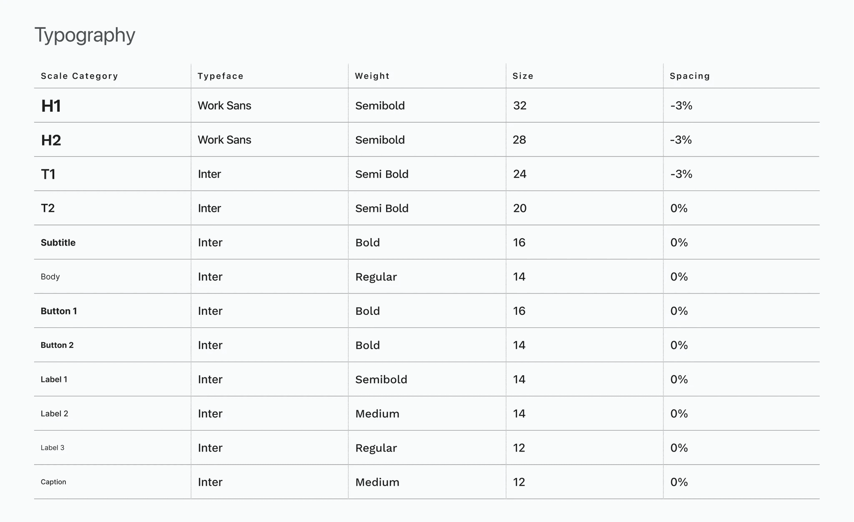This screenshot has height=522, width=854.
Task: Click the H2 row label
Action: pos(51,140)
